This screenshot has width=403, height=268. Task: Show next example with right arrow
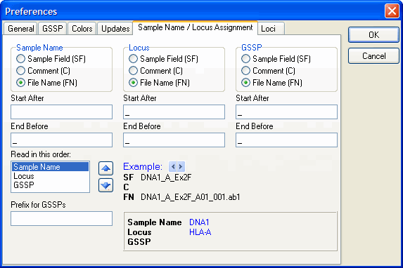tap(181, 167)
